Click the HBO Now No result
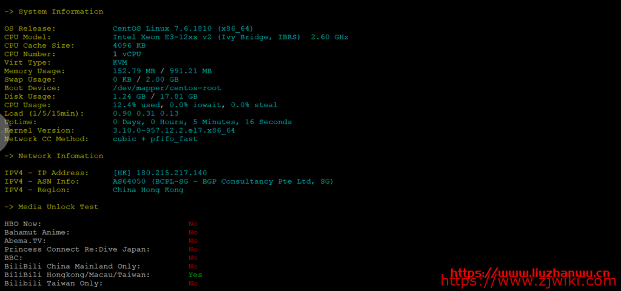The height and width of the screenshot is (291, 621). click(193, 224)
